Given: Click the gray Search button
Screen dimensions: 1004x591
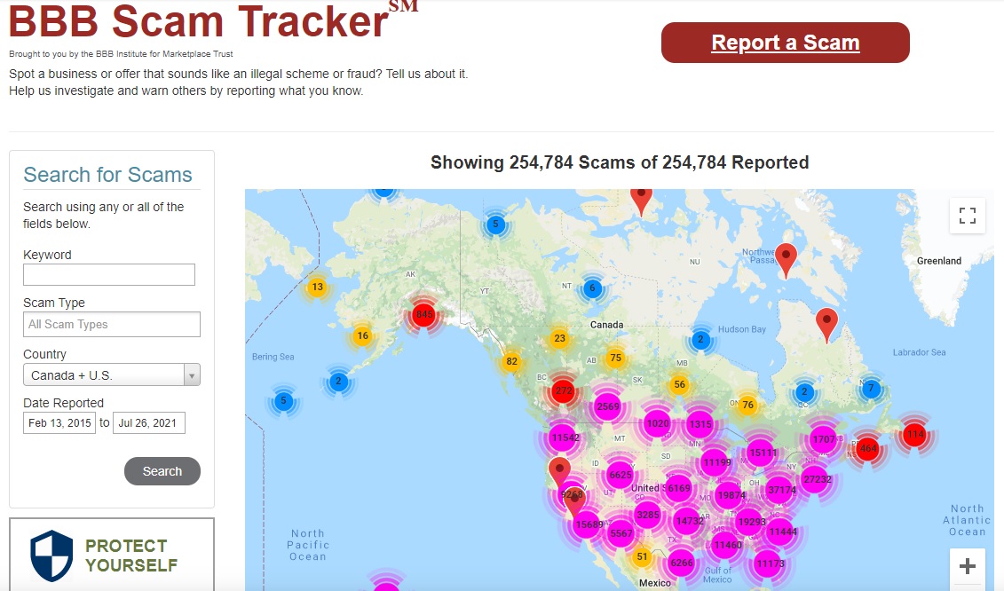Looking at the screenshot, I should click(162, 471).
